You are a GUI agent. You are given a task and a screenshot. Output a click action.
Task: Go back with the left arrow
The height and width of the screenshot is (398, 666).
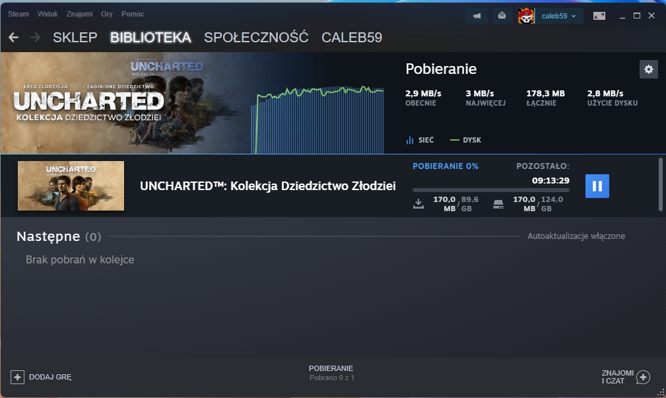(14, 38)
